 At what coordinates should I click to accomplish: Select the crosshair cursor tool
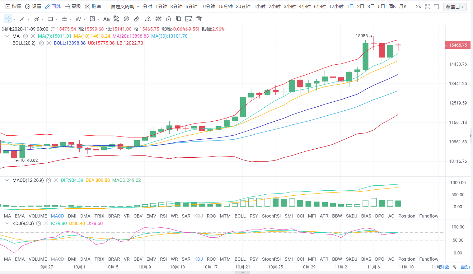tap(8, 19)
